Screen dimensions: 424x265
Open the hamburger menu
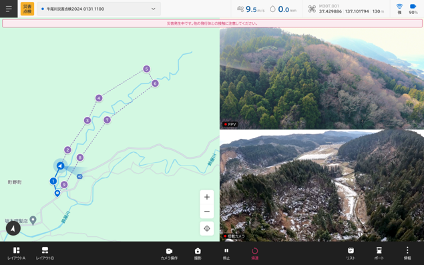[x=9, y=9]
